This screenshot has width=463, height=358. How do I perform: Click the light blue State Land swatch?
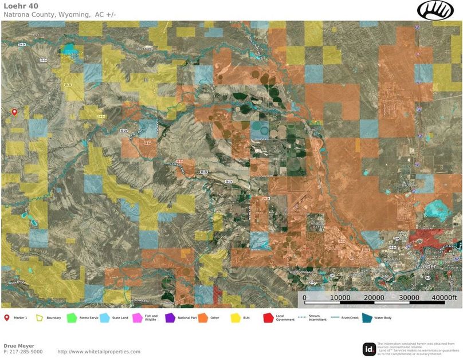pos(104,317)
